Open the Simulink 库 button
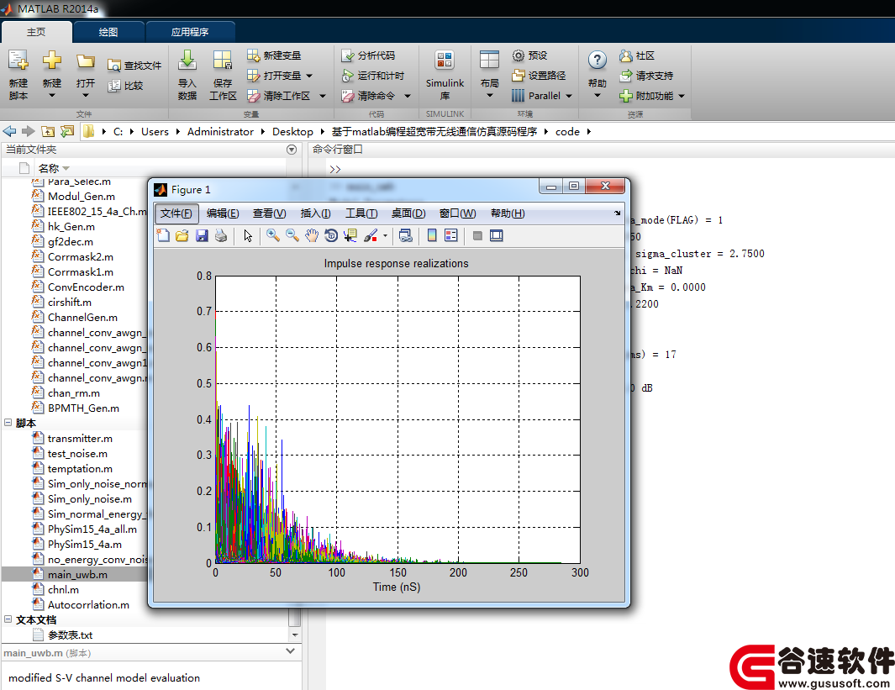 pos(445,75)
